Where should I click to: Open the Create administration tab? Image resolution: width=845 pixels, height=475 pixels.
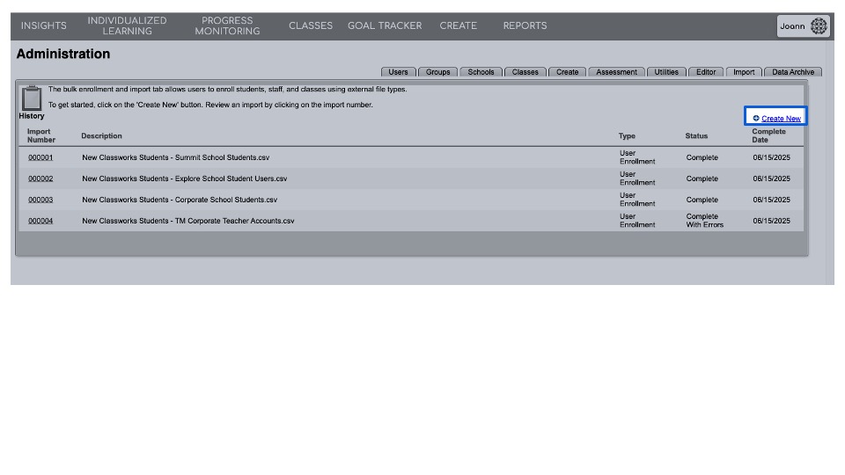coord(567,72)
